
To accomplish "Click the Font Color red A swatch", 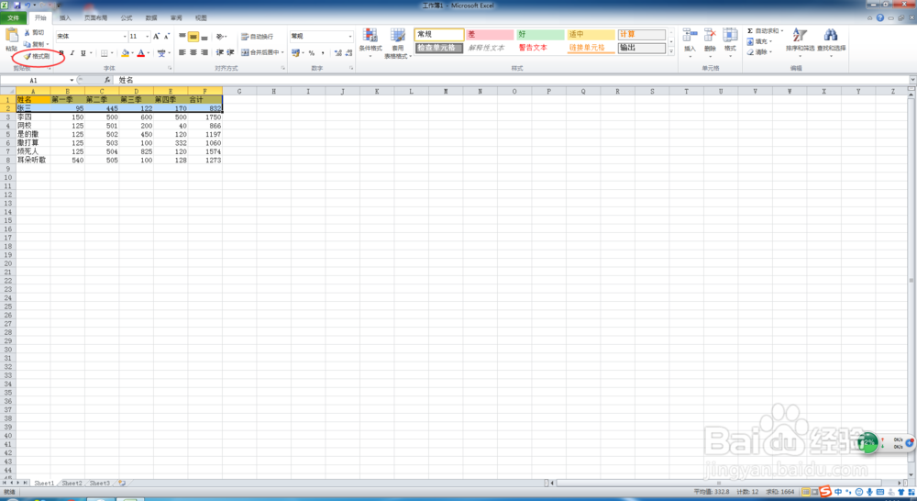I will tap(140, 53).
